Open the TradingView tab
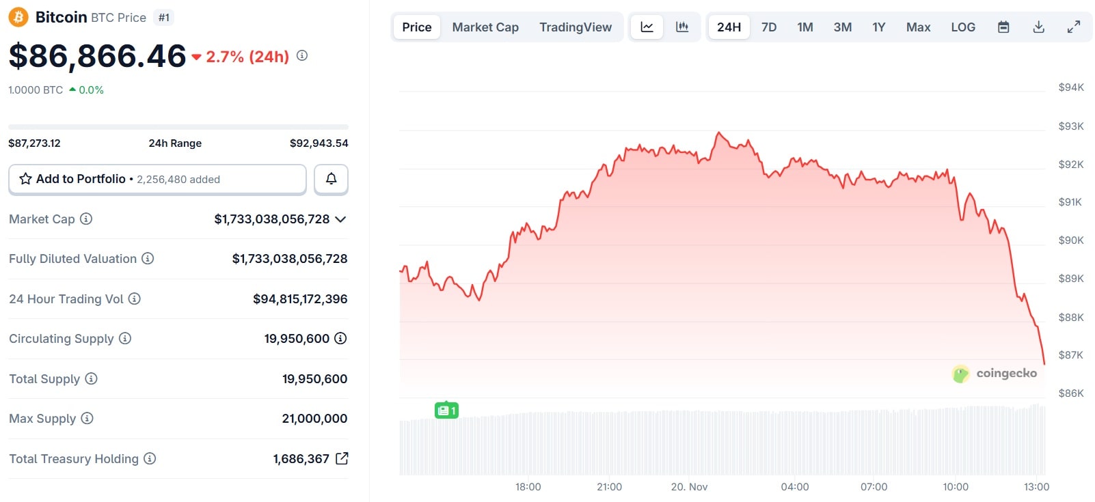Image resolution: width=1095 pixels, height=502 pixels. (x=576, y=27)
